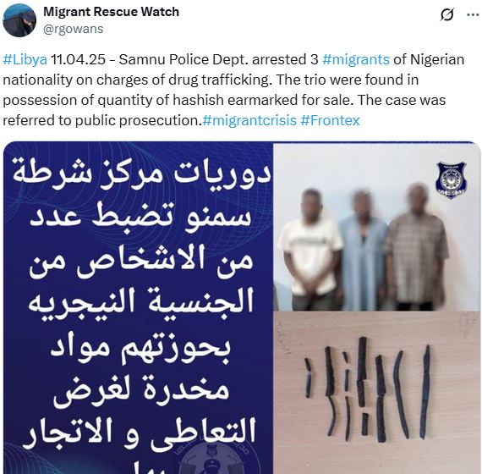Click the tweet date text 11.04.25
This screenshot has width=482, height=474.
point(78,59)
